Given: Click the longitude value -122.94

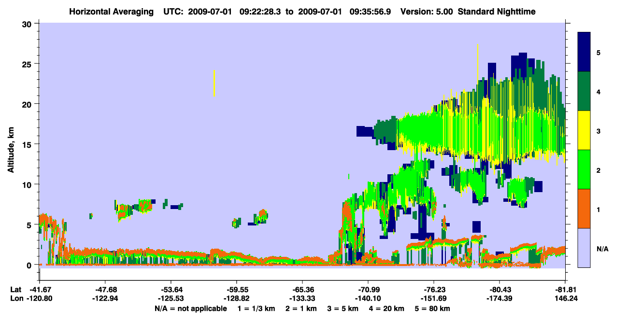Looking at the screenshot, I should tap(105, 299).
